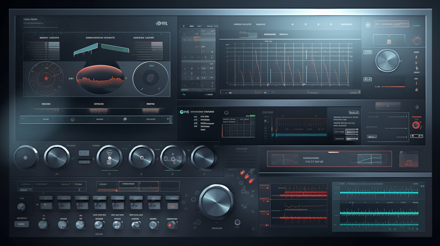Click the thin red slider bar under the top-right knob
Image resolution: width=440 pixels, height=246 pixels.
(x=394, y=87)
